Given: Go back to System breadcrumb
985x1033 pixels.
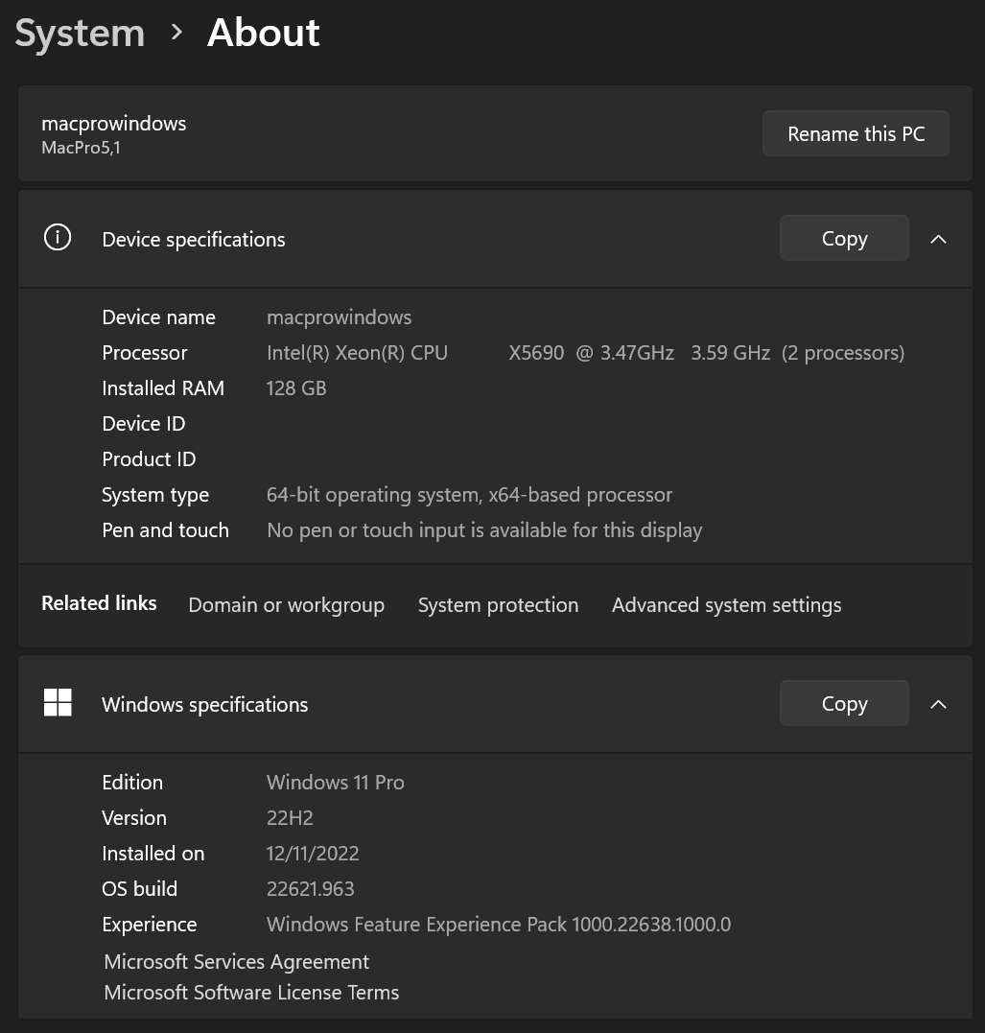Looking at the screenshot, I should coord(80,34).
